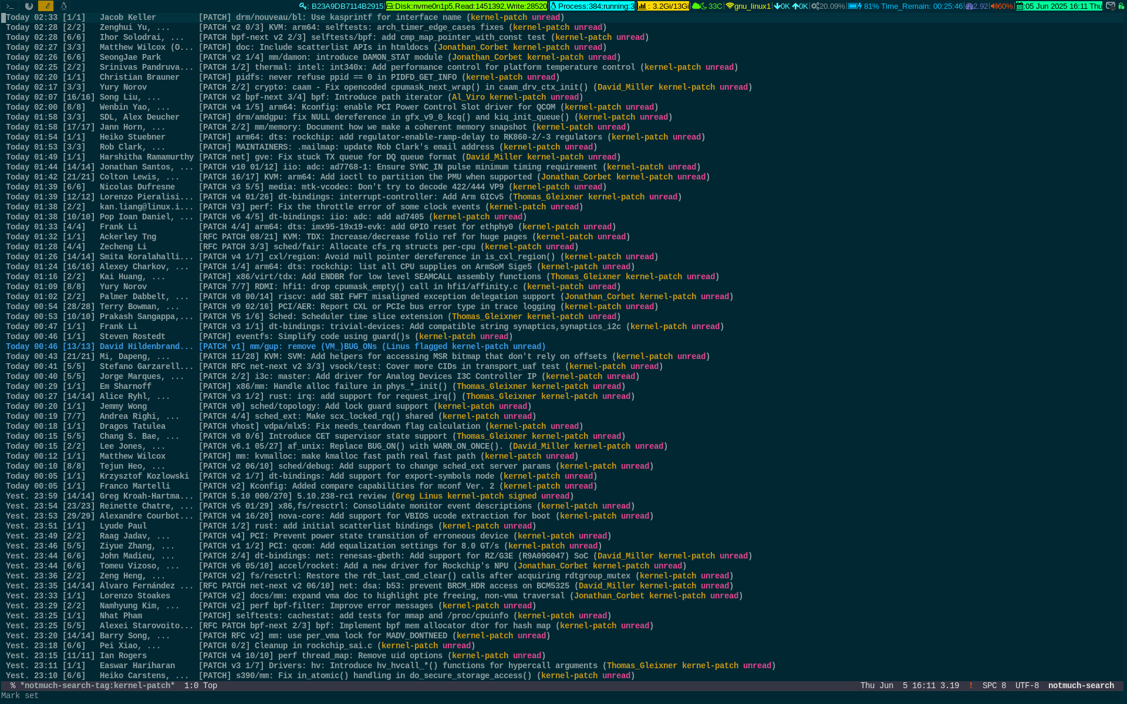Click the download speed arrow indicator
1127x704 pixels.
click(x=781, y=6)
